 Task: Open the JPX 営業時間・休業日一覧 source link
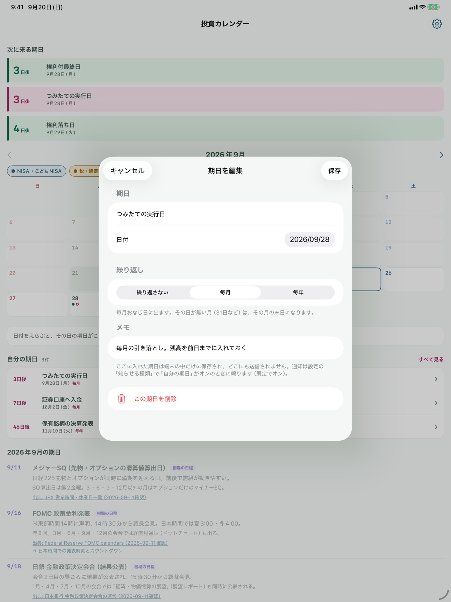(x=90, y=497)
